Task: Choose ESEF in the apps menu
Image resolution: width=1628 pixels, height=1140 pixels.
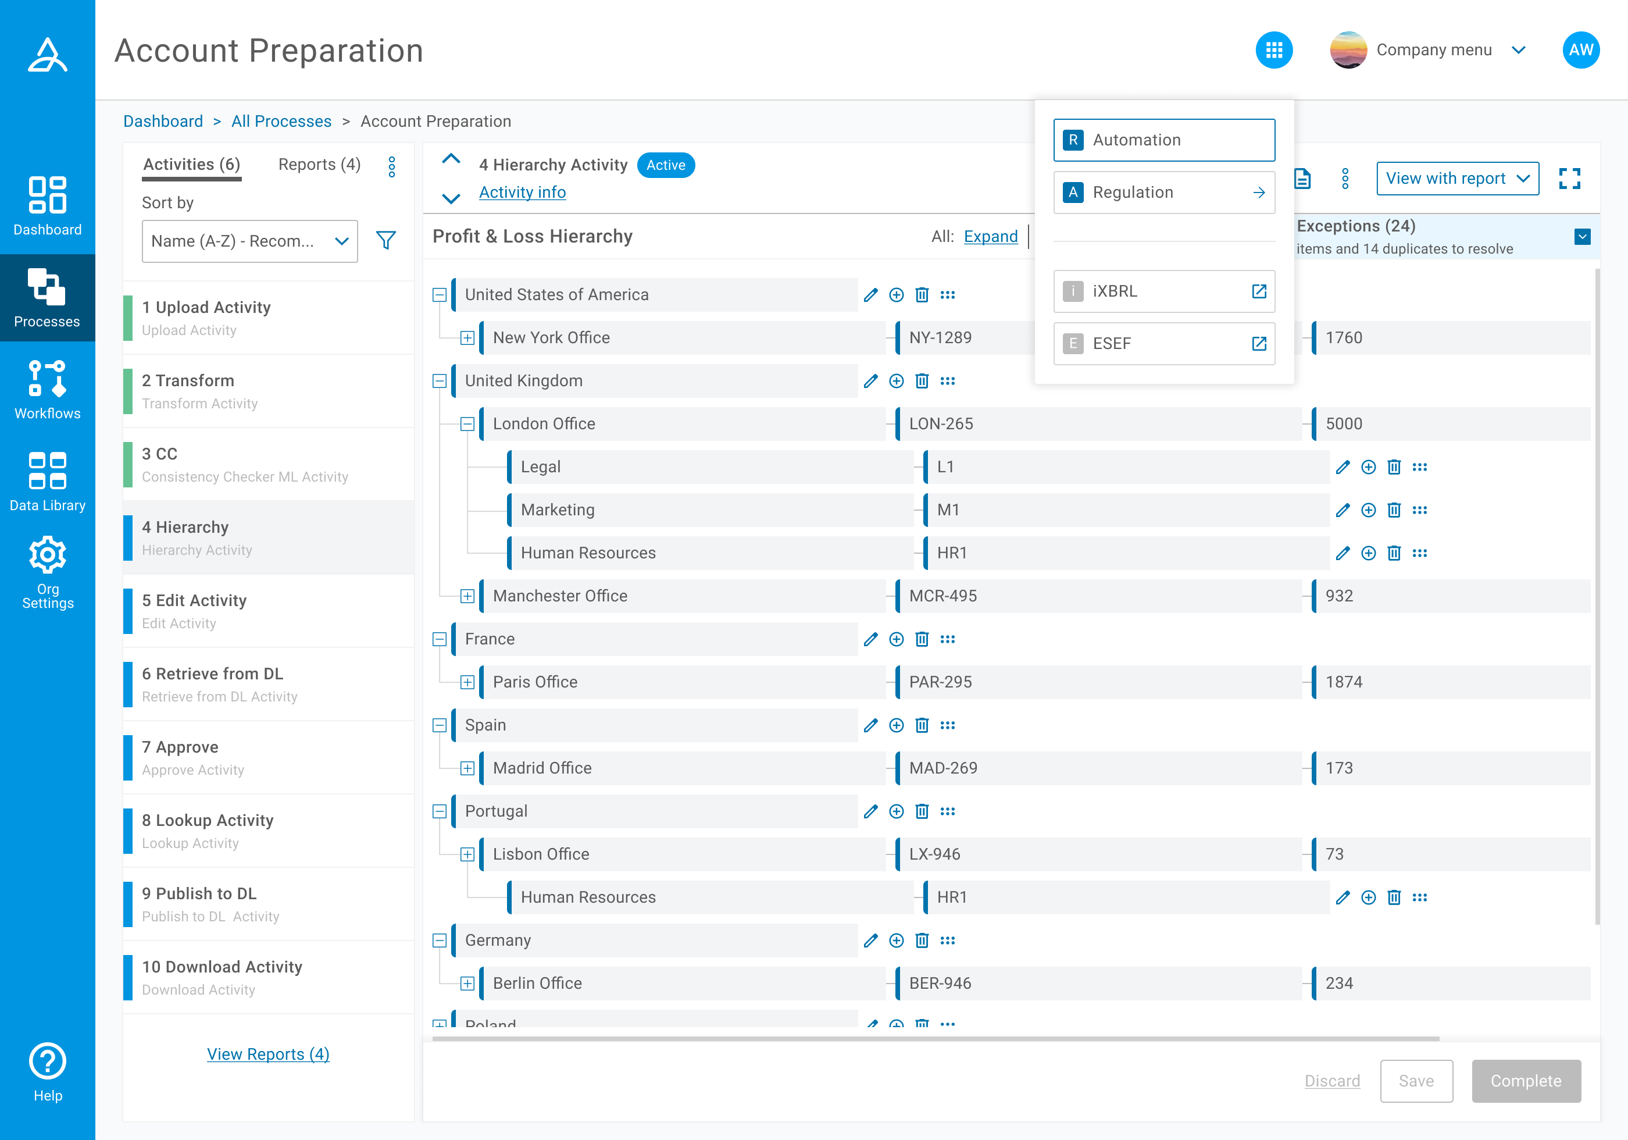Action: [1163, 343]
